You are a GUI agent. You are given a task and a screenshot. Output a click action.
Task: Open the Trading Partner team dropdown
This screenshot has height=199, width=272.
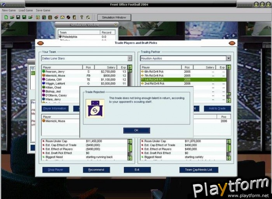[228, 58]
